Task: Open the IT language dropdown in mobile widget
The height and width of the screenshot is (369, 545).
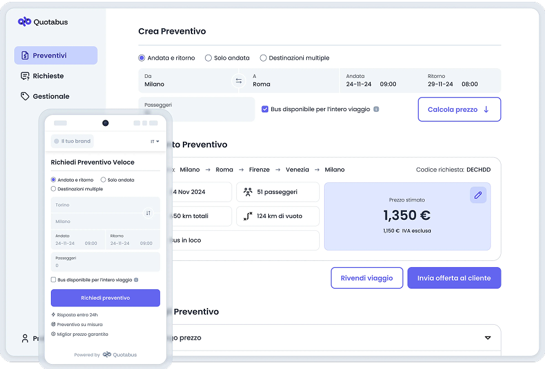Action: [154, 141]
